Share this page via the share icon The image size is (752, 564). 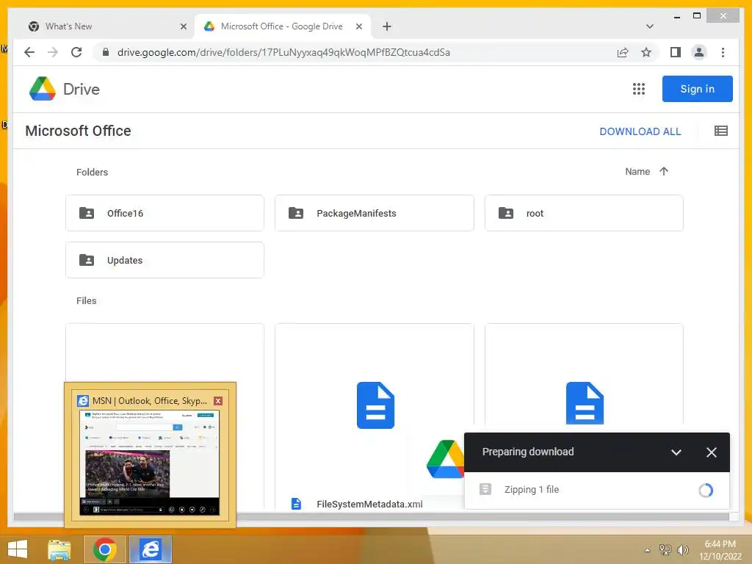623,52
